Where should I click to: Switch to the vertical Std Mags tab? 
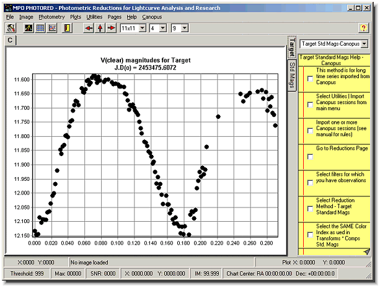click(292, 76)
